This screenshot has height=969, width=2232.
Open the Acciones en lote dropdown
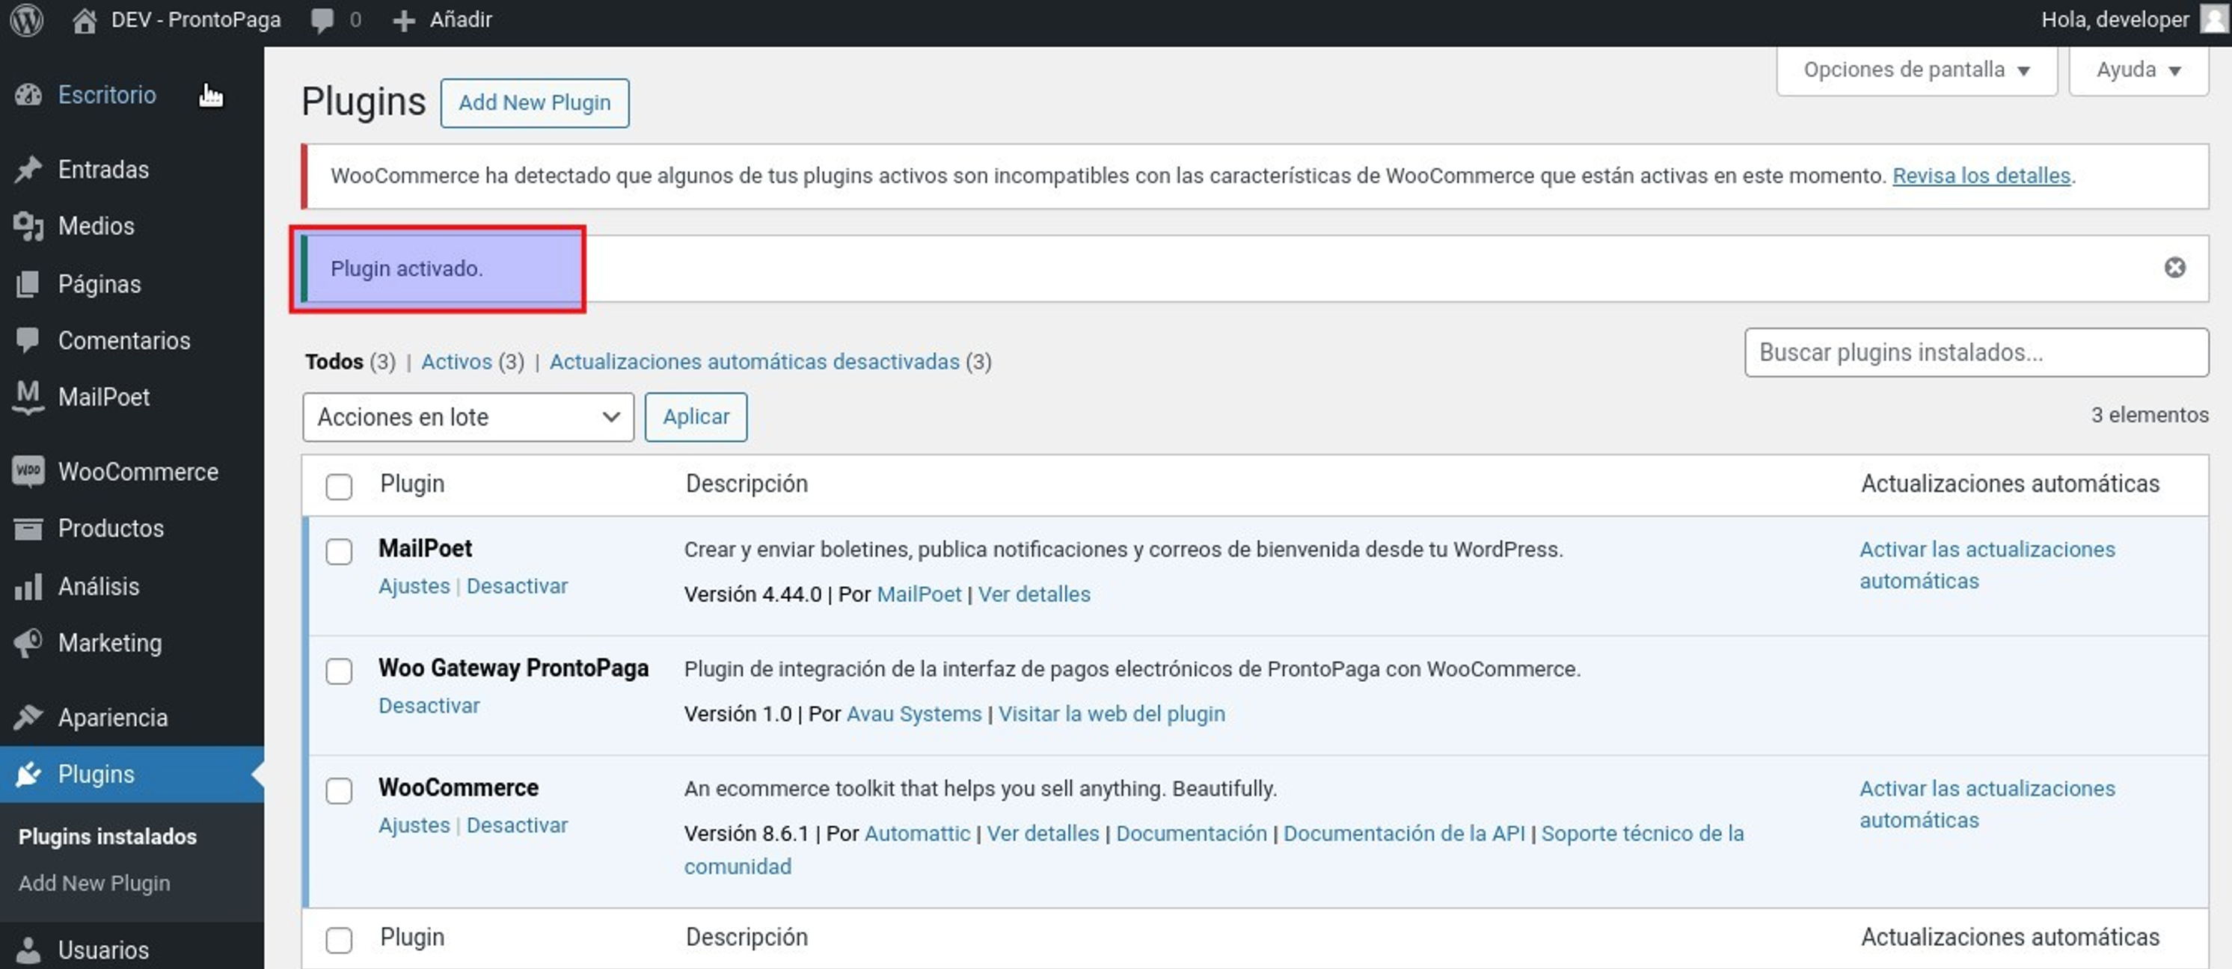pos(468,417)
